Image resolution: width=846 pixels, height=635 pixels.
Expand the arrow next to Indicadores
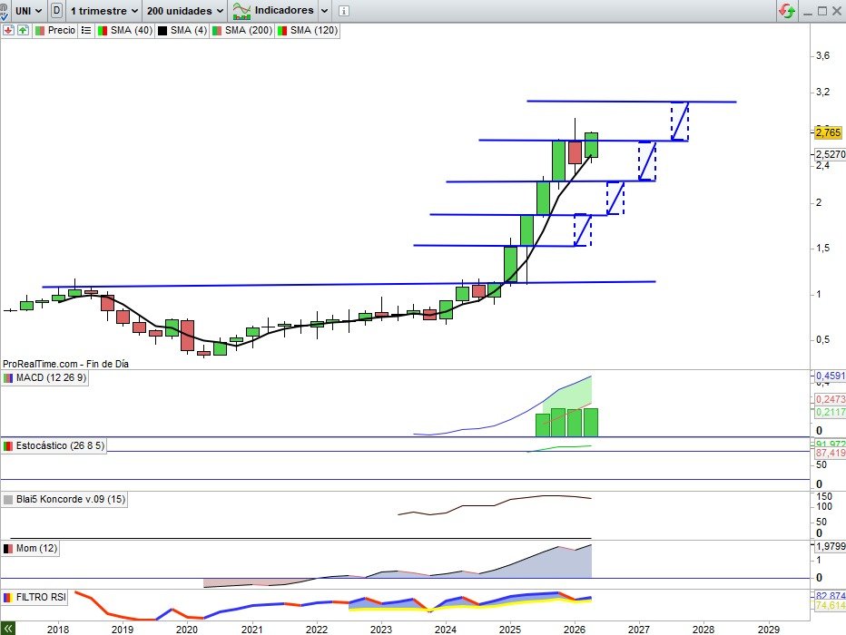(324, 11)
